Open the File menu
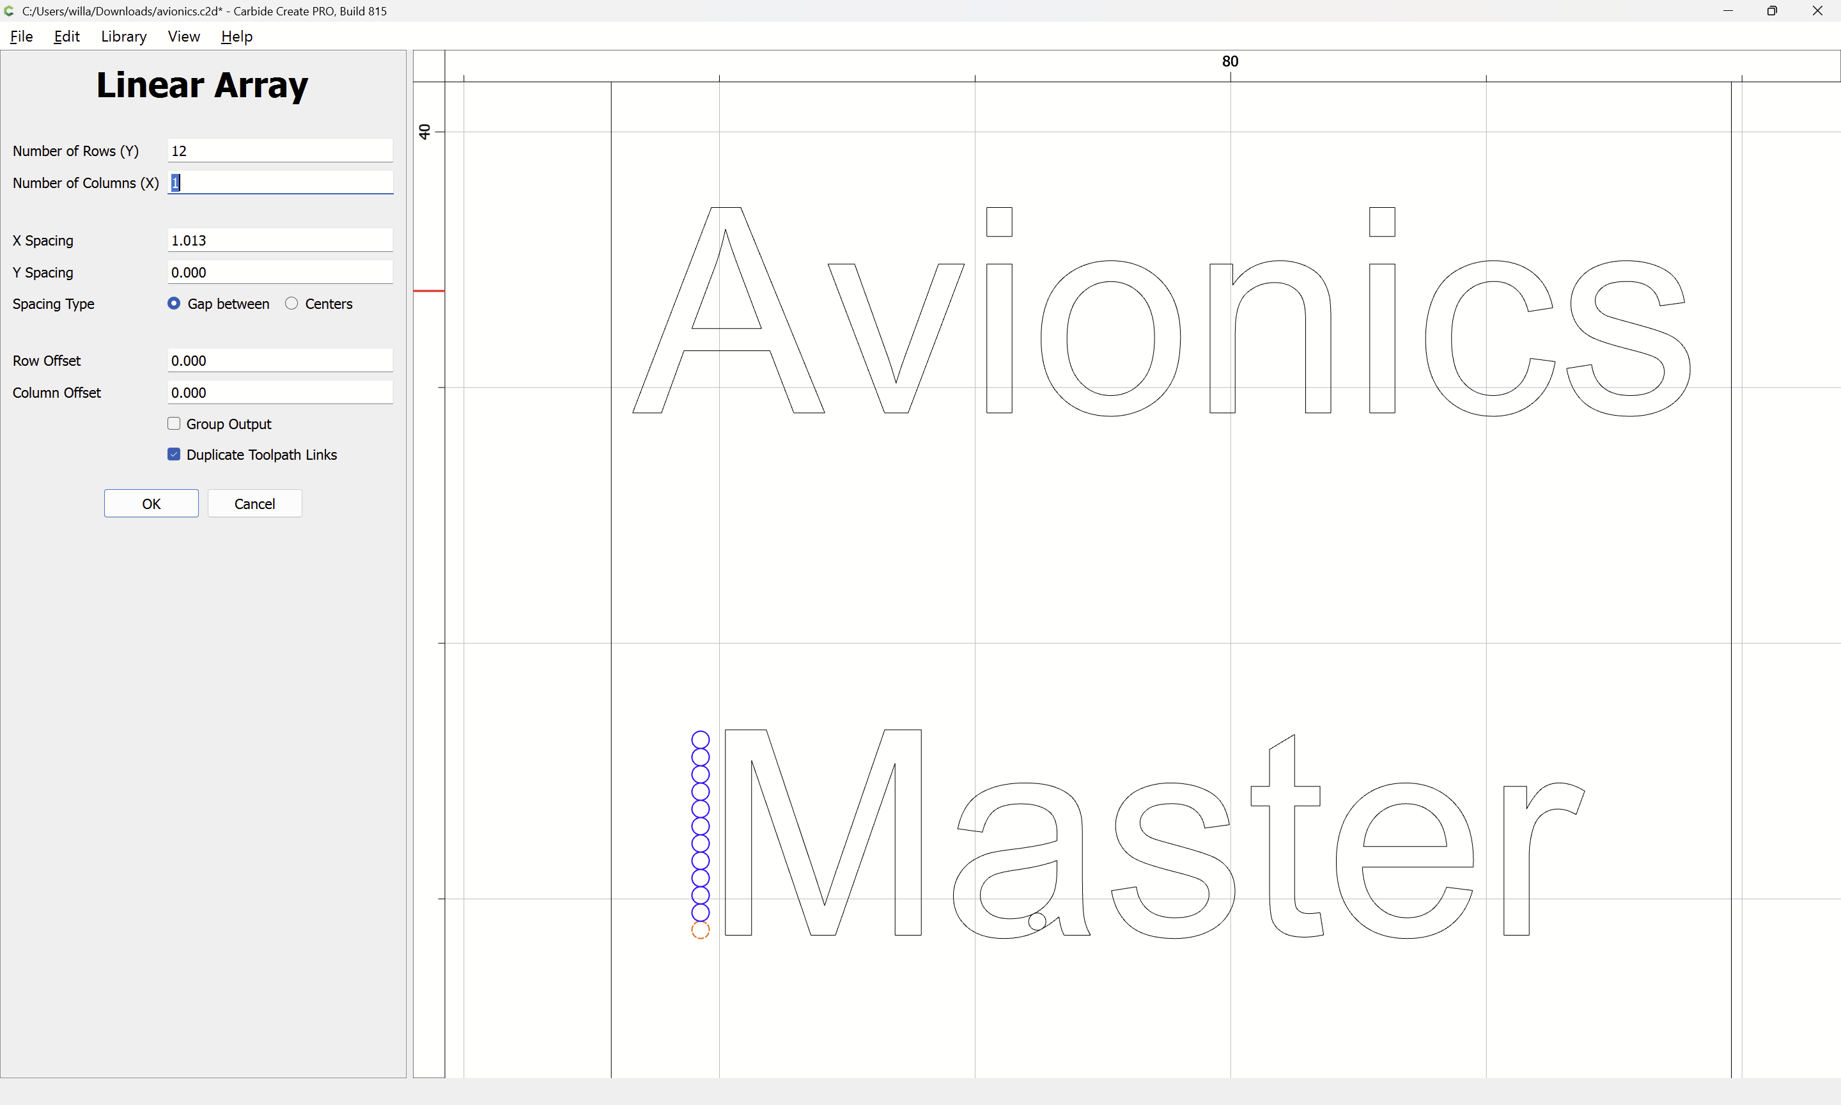Screen dimensions: 1841x1105 coord(22,36)
